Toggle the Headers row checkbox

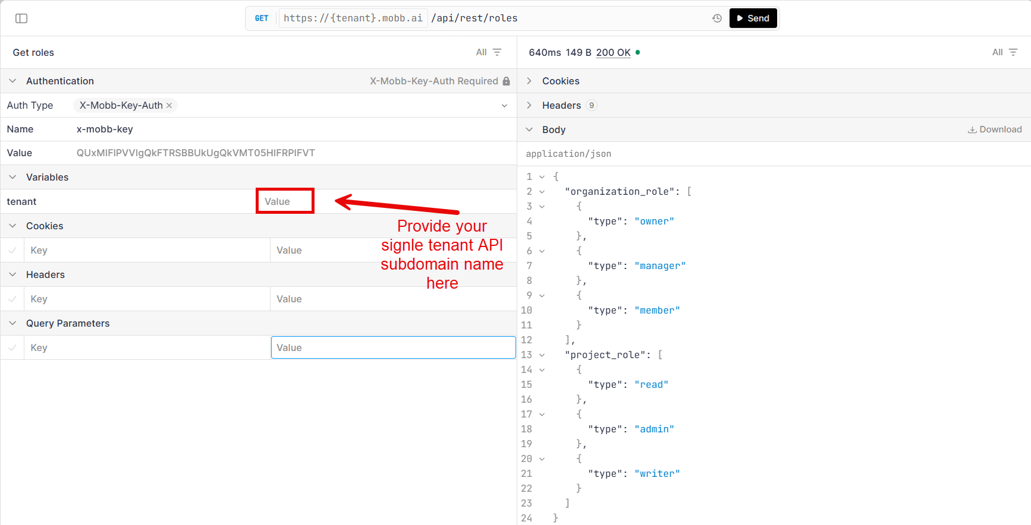(x=12, y=299)
